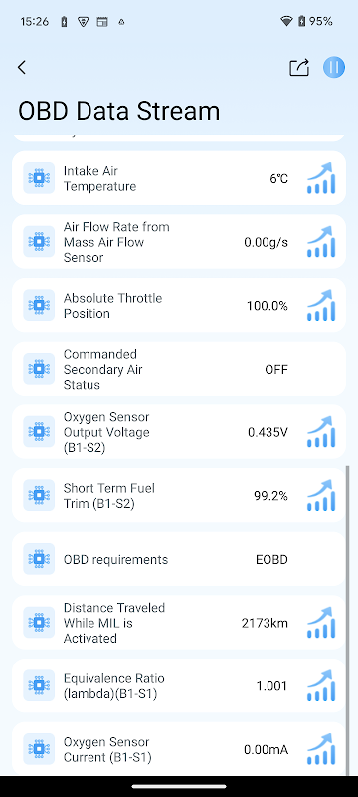
Task: Select the OBD requirements row
Action: [179, 559]
